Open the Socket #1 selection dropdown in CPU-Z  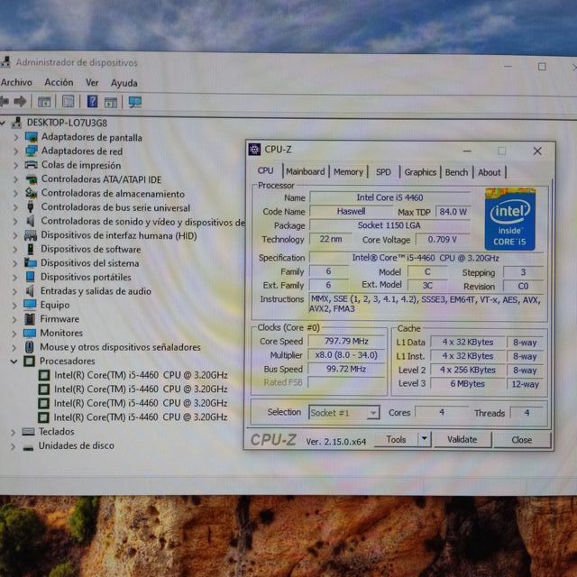344,413
